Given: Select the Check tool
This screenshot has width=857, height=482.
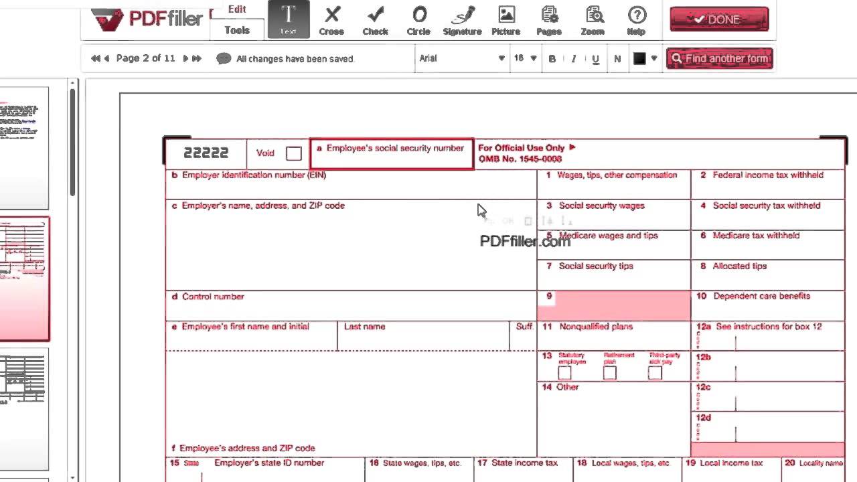Looking at the screenshot, I should tap(376, 19).
